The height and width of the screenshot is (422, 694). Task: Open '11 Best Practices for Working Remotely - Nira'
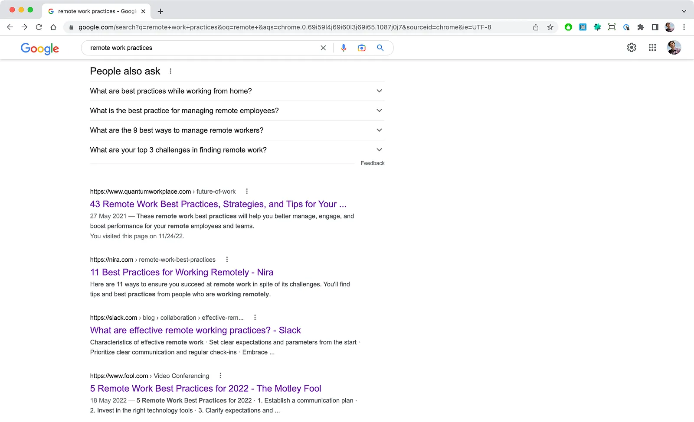[182, 272]
